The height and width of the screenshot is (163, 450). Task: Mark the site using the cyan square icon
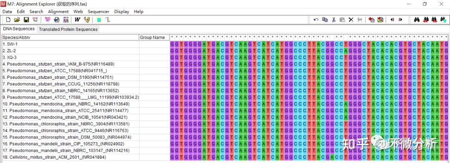pyautogui.click(x=99, y=19)
